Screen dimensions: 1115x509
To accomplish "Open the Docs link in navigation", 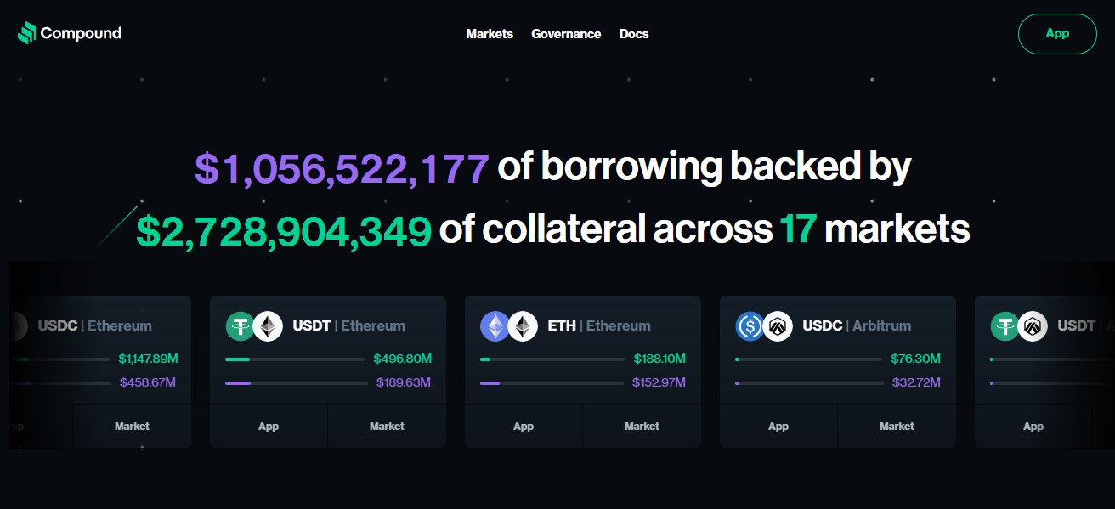I will click(x=634, y=34).
